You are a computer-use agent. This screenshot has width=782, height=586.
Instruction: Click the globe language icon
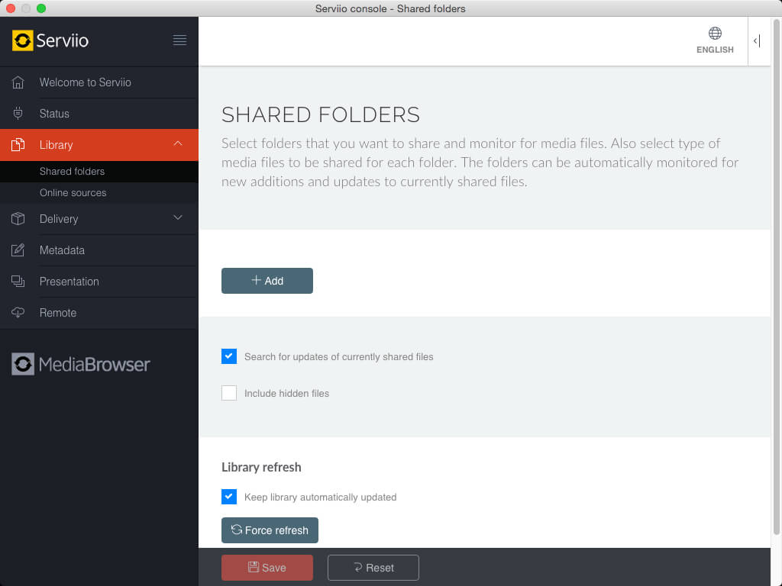(715, 34)
